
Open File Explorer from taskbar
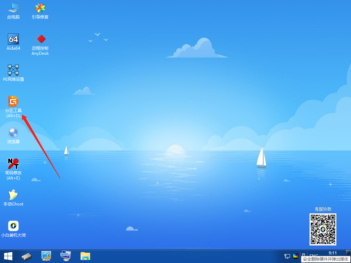coord(85,256)
